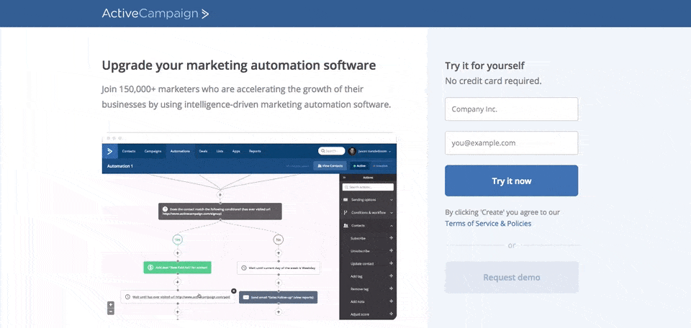Focus the you@example.com email field

pyautogui.click(x=511, y=142)
